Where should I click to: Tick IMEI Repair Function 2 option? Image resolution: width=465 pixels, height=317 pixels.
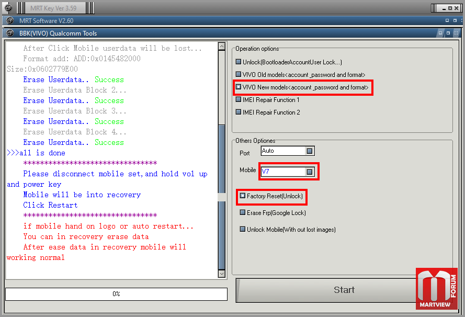click(239, 112)
